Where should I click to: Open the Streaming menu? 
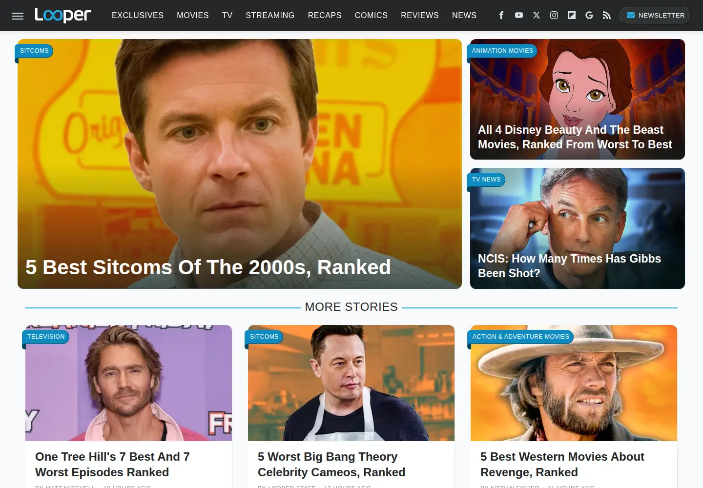click(x=270, y=15)
